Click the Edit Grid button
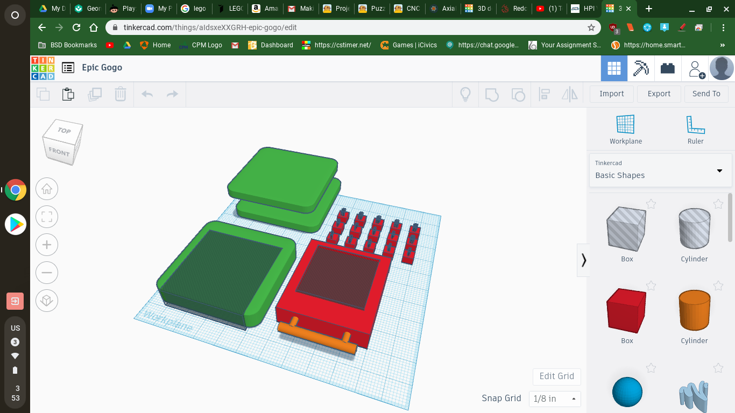 (x=557, y=376)
